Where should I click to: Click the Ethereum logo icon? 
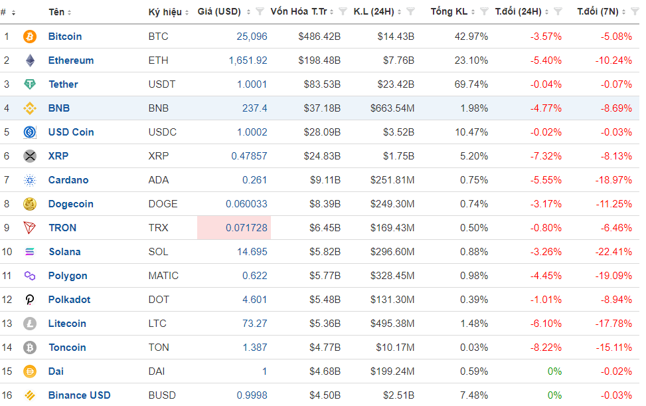tap(30, 60)
